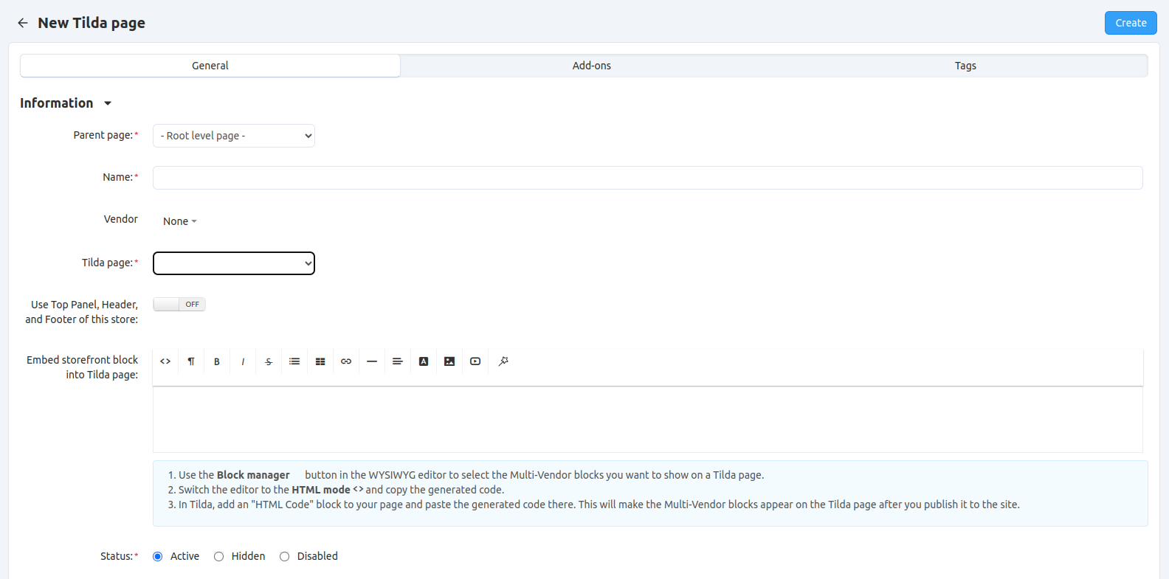Click inside the storefront block editor text area
Image resolution: width=1169 pixels, height=579 pixels.
[x=648, y=420]
